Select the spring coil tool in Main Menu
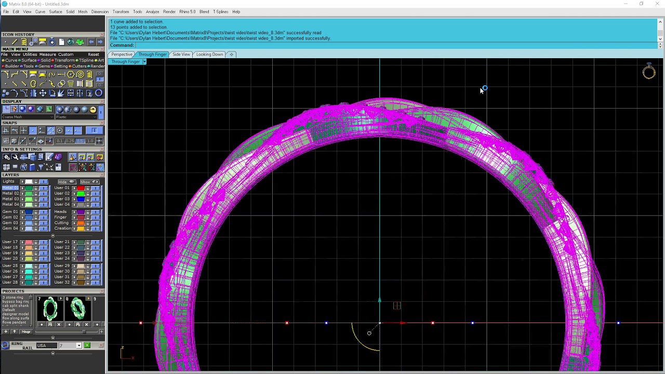This screenshot has width=665, height=374. click(89, 74)
